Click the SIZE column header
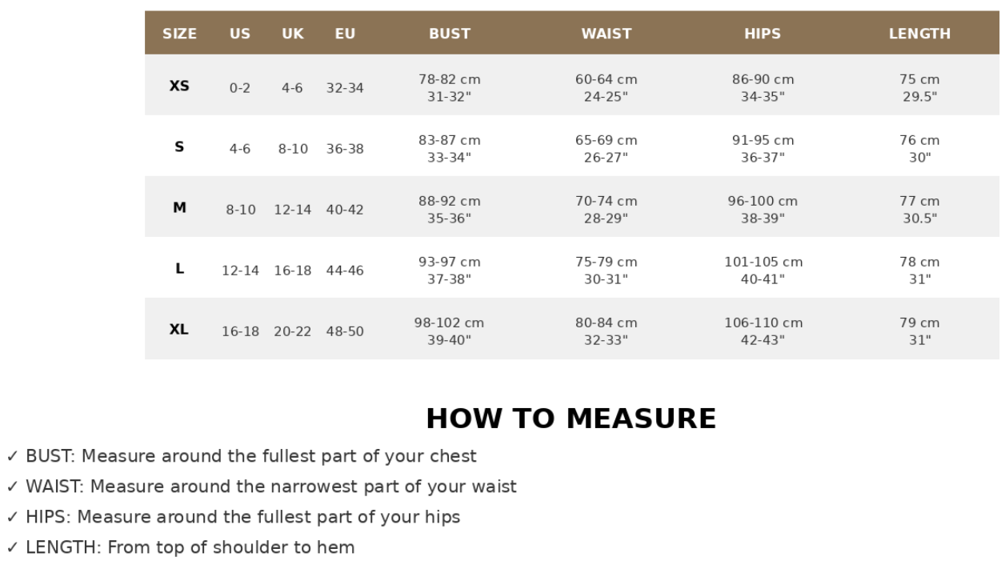 pyautogui.click(x=179, y=34)
